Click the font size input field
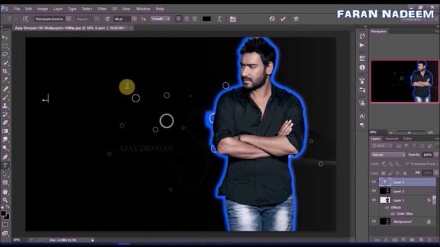The height and width of the screenshot is (247, 440). [122, 19]
